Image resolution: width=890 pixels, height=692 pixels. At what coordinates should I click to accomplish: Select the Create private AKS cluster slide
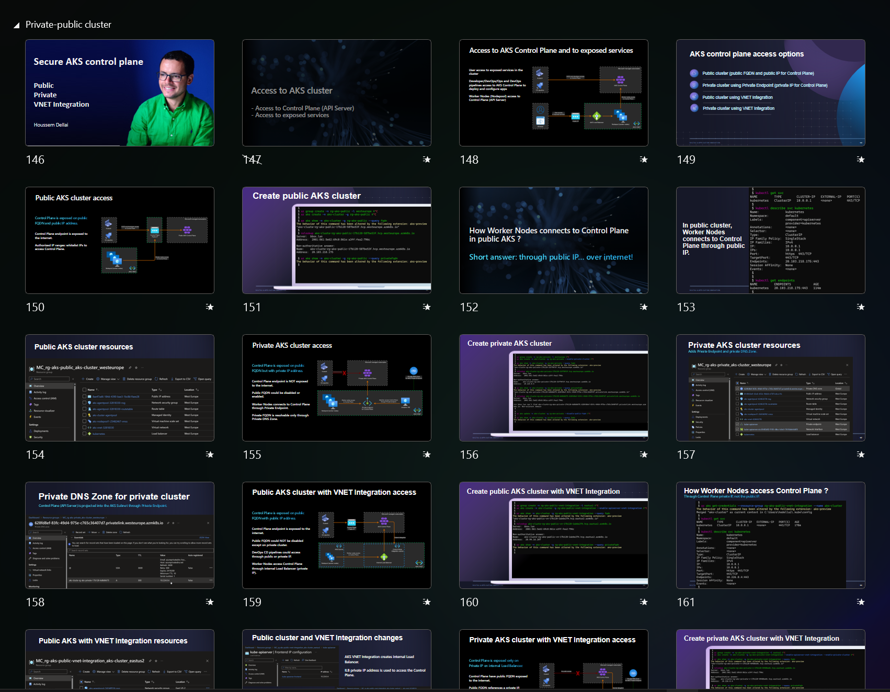pyautogui.click(x=554, y=388)
